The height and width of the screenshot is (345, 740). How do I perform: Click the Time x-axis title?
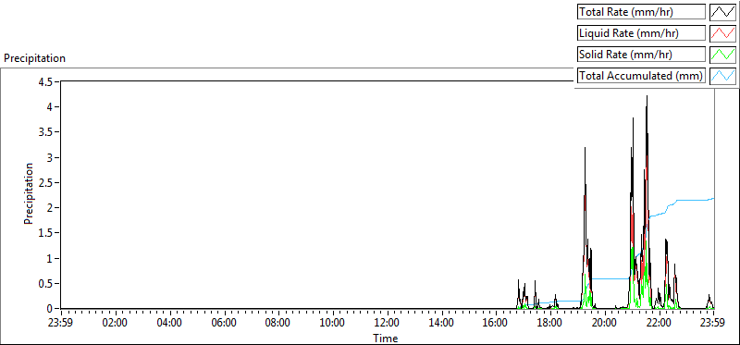pos(385,338)
